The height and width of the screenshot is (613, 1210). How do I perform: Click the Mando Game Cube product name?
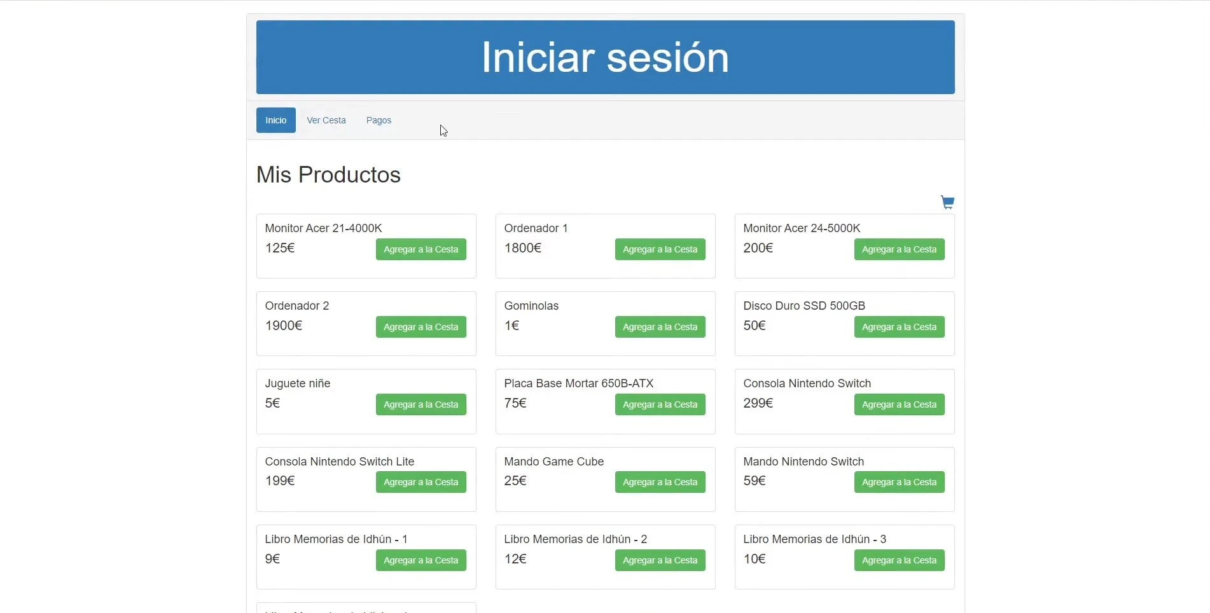tap(554, 462)
